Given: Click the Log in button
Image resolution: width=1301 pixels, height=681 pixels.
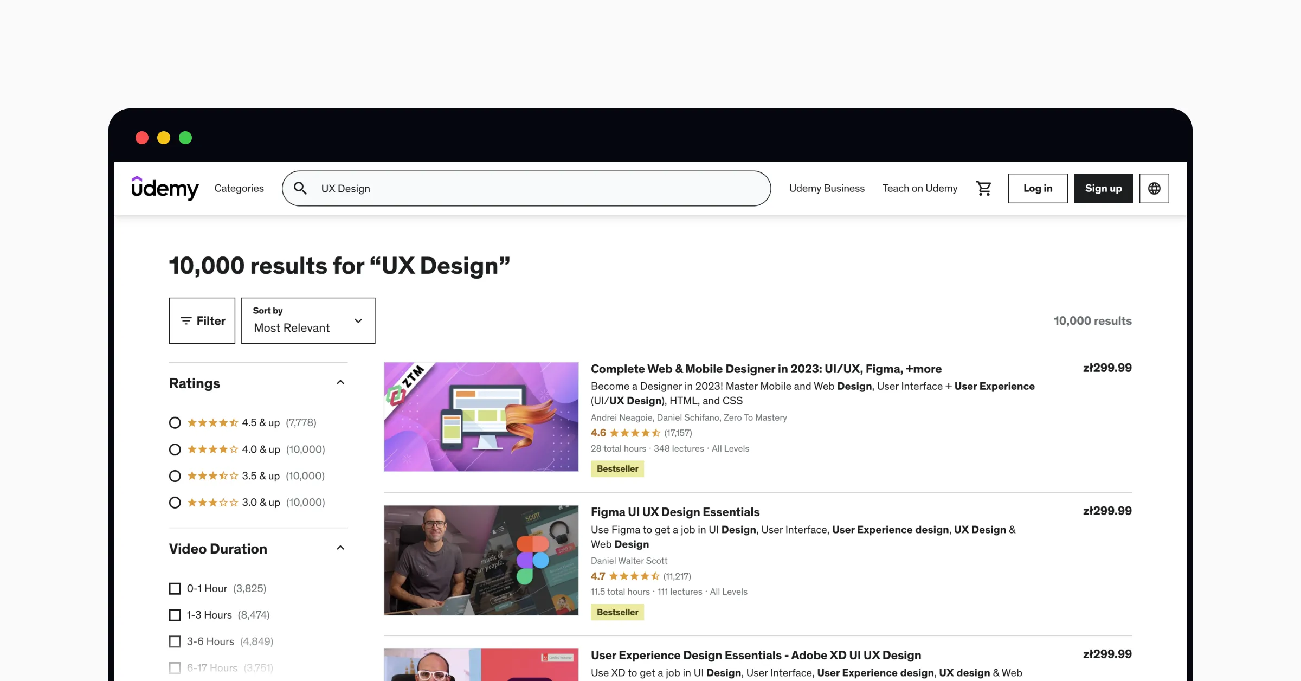Looking at the screenshot, I should click(1038, 188).
